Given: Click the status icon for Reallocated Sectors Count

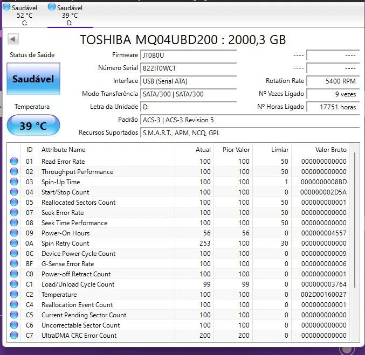Looking at the screenshot, I should [x=14, y=202].
